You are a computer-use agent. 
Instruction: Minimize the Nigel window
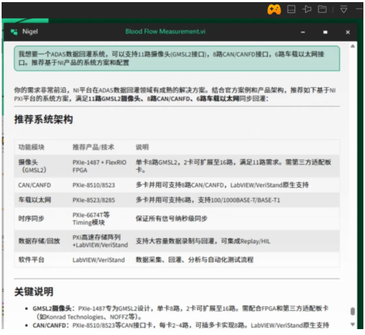301,32
